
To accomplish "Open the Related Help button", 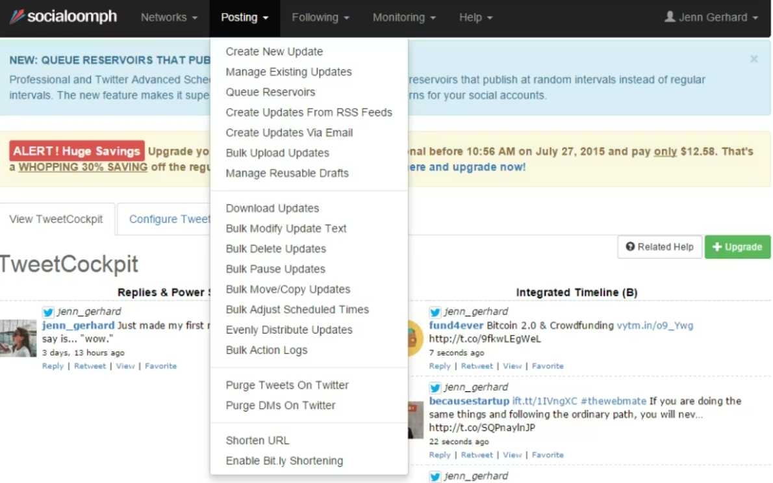I will (659, 247).
